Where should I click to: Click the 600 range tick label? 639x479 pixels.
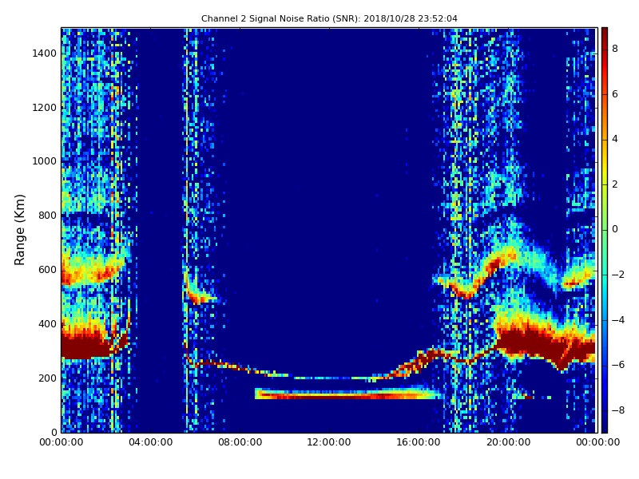47,270
